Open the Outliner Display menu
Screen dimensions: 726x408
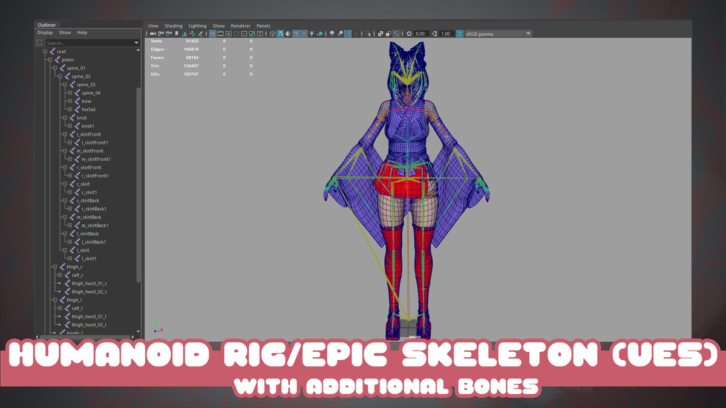tap(45, 33)
